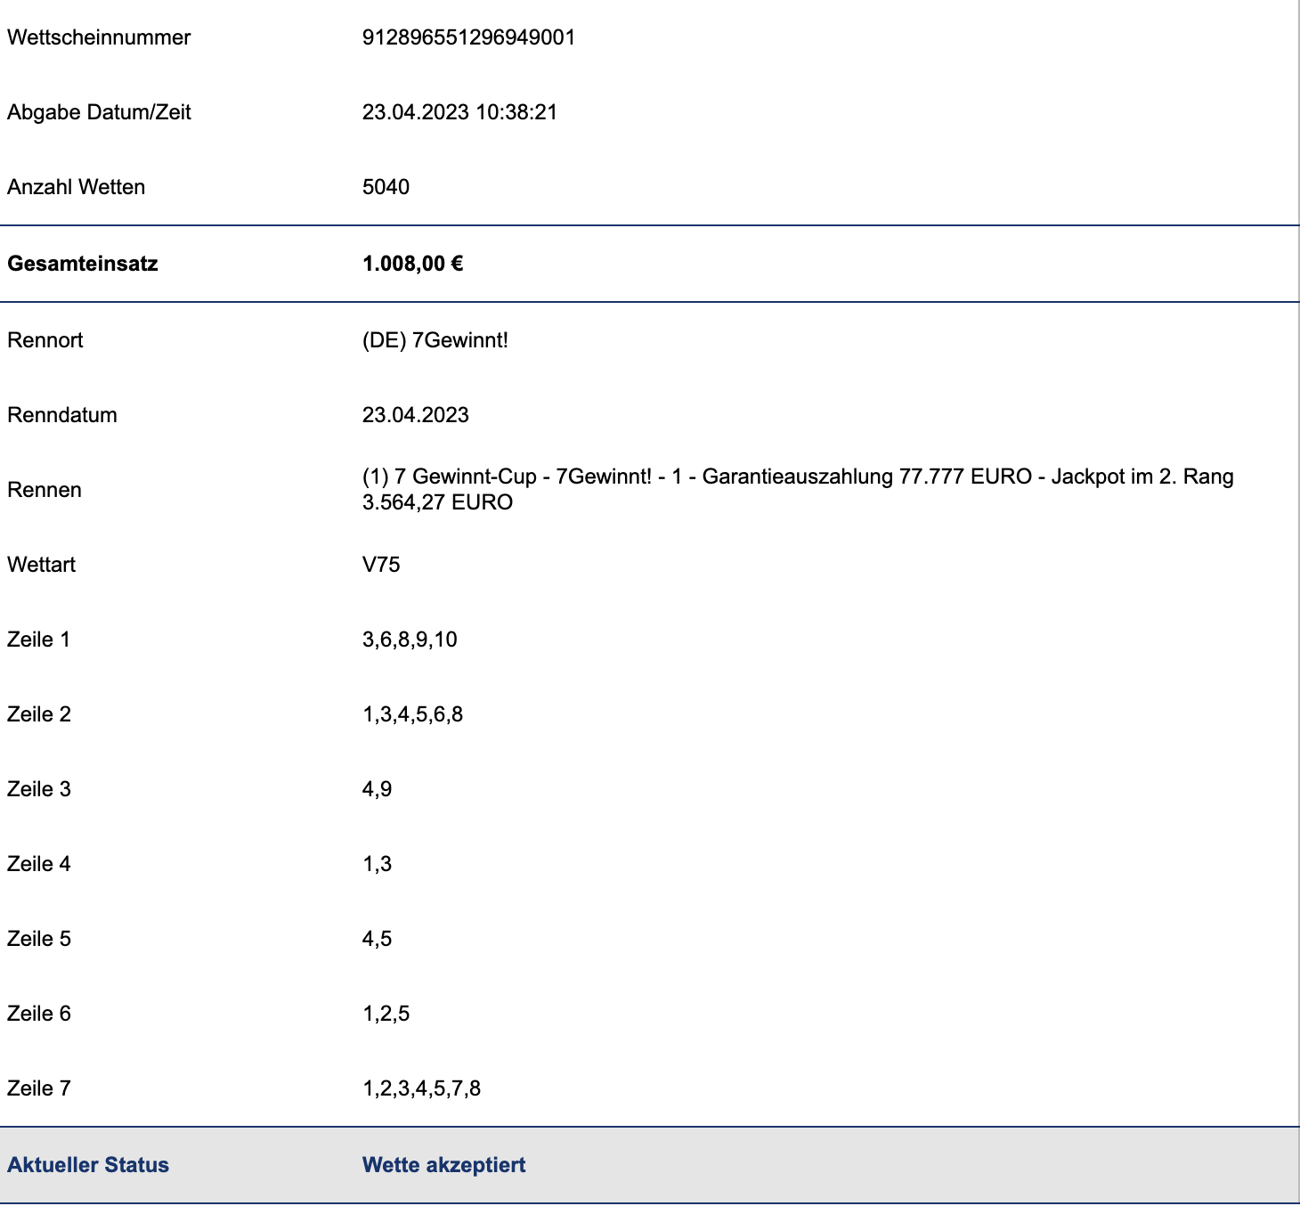Select the selection 1,3
1300x1206 pixels.
378,864
